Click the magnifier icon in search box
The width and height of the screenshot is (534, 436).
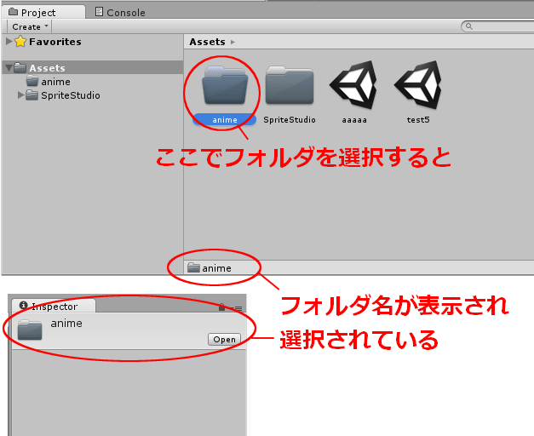coord(469,26)
